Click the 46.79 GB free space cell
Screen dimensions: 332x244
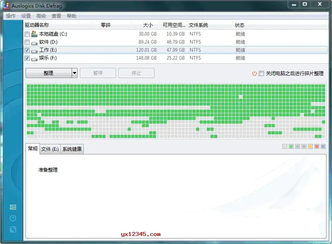(176, 42)
